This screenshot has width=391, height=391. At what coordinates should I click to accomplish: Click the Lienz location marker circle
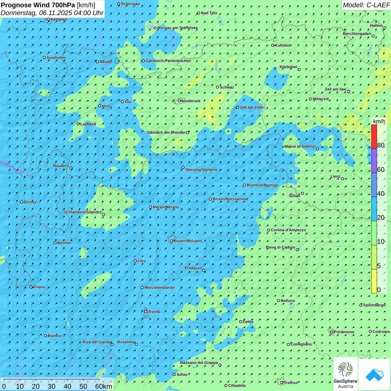point(343,179)
